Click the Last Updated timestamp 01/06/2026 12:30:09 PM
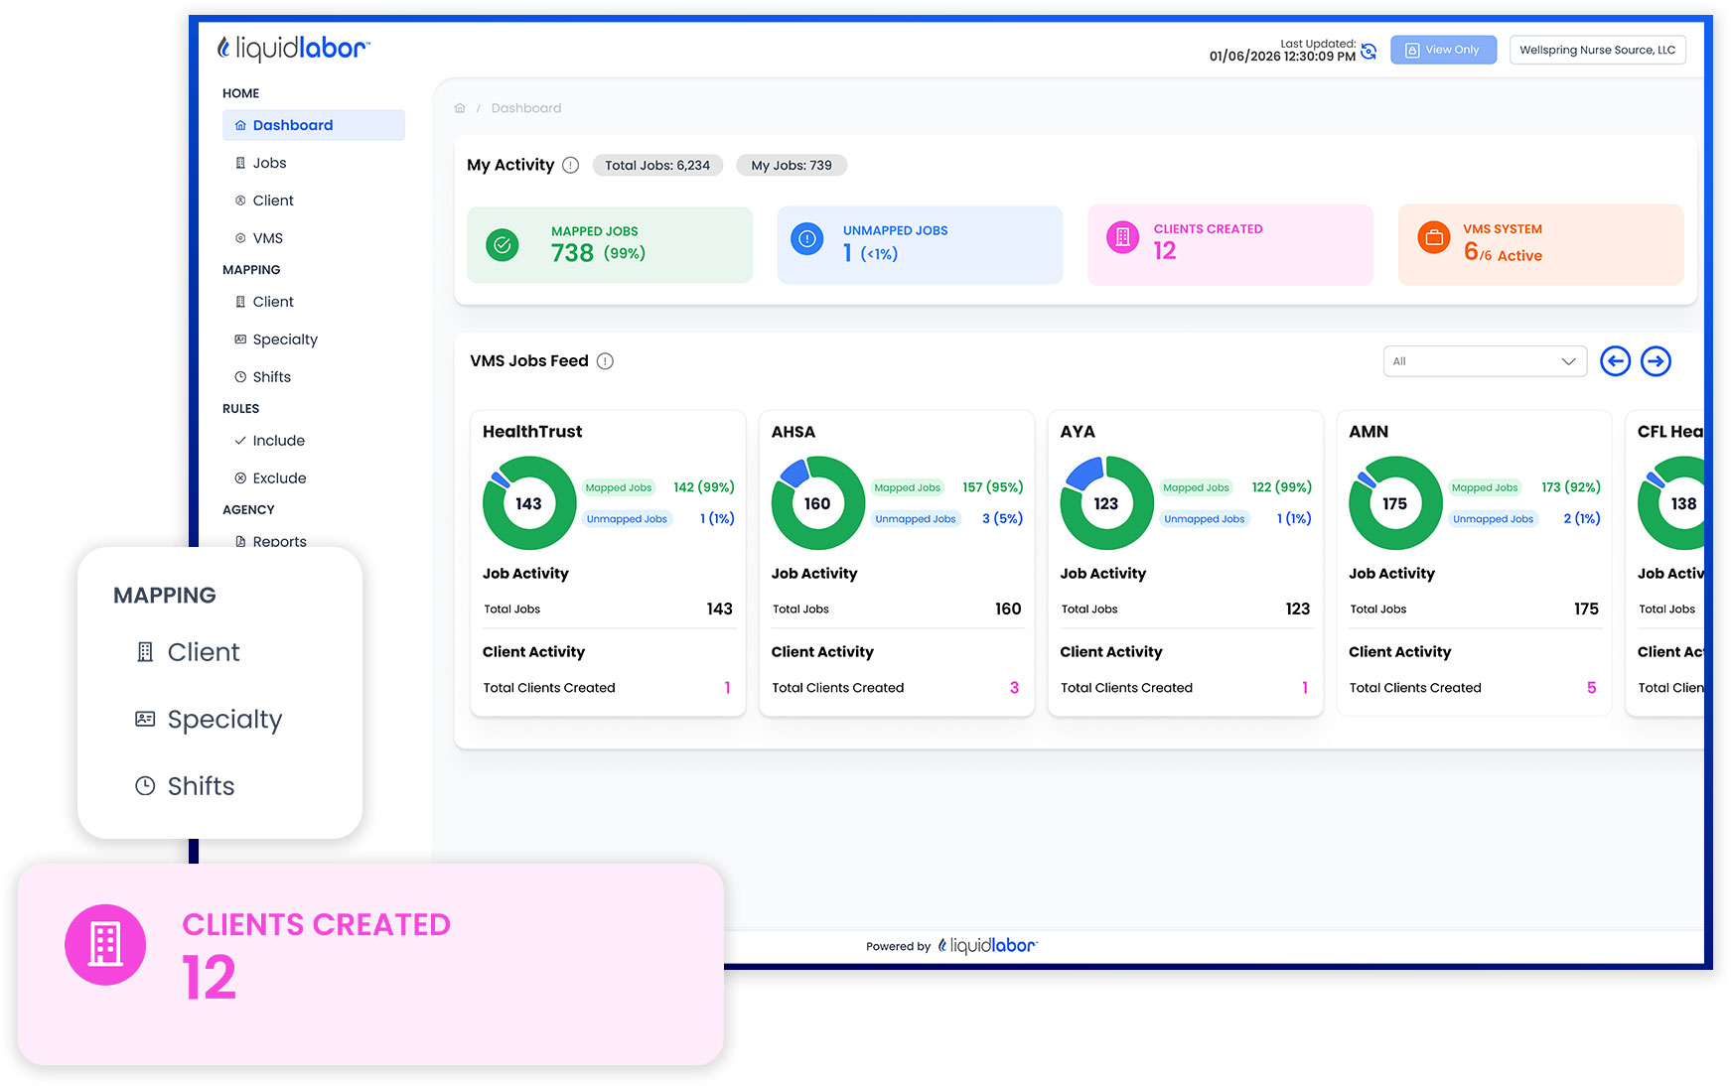 (1282, 57)
